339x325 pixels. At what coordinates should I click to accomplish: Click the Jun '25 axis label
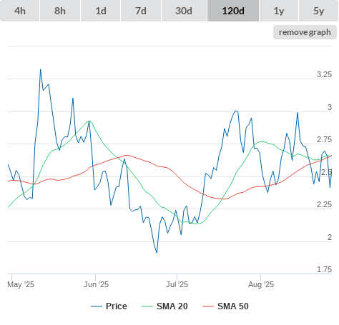[96, 284]
